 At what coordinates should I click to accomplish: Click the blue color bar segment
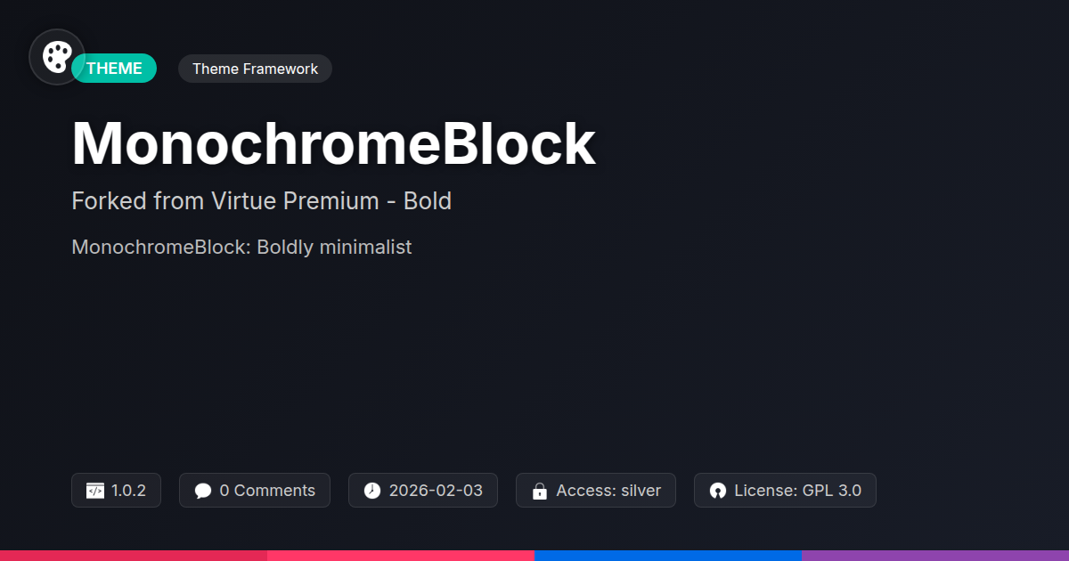[668, 555]
